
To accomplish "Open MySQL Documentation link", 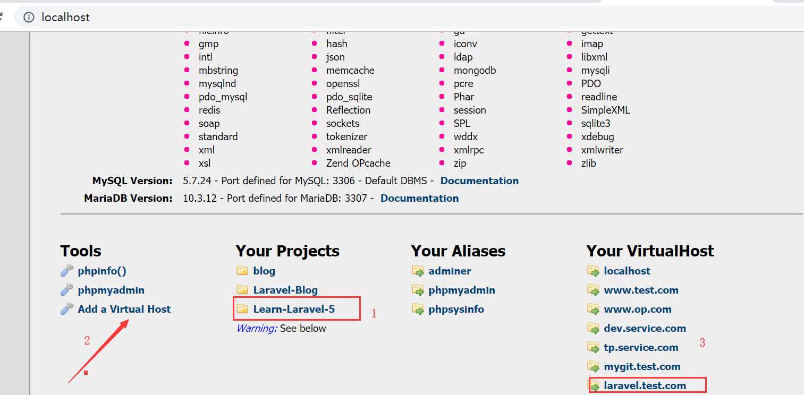I will (x=479, y=181).
